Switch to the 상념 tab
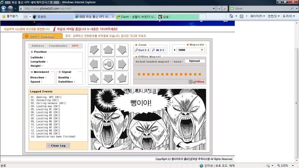Screen dimensions: 299x168 (x=178, y=17)
